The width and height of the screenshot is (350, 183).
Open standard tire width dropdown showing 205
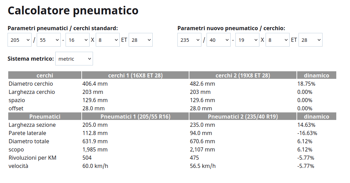coord(20,40)
